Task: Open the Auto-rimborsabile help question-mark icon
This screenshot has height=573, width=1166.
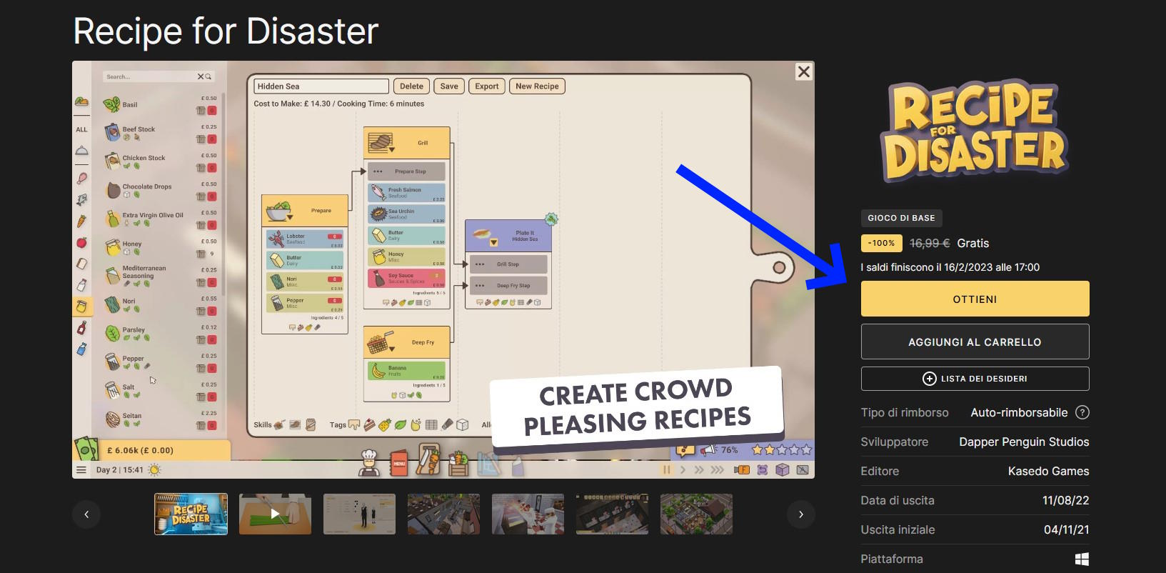Action: point(1082,412)
